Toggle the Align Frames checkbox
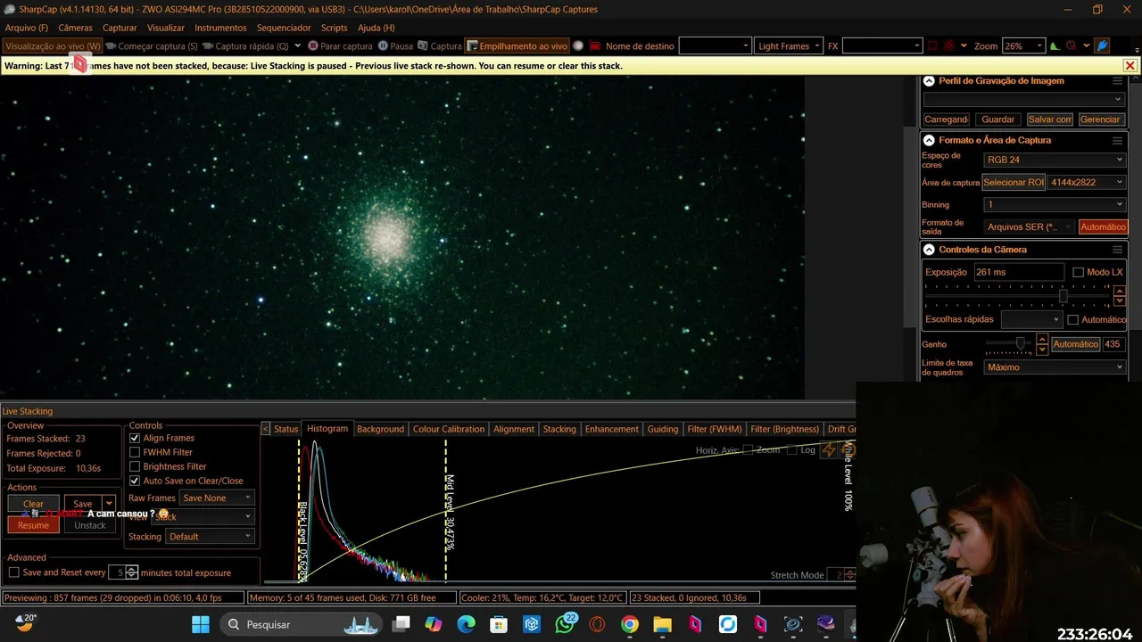The width and height of the screenshot is (1142, 642). point(135,438)
